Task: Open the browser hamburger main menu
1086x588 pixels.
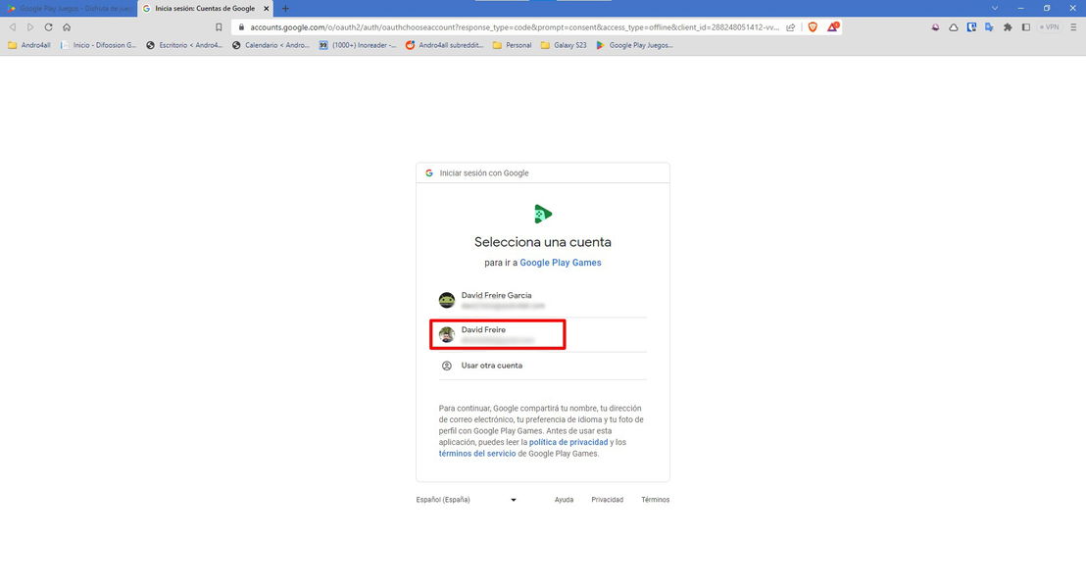Action: [x=1073, y=27]
